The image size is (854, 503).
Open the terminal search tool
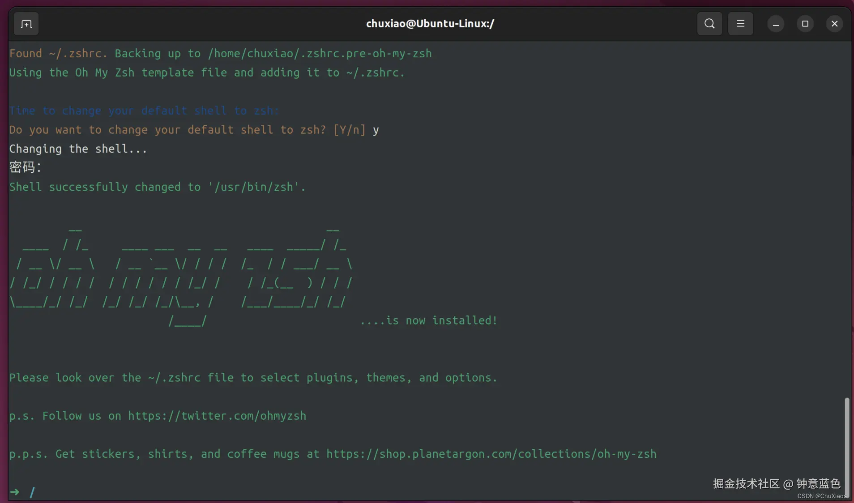(x=709, y=24)
